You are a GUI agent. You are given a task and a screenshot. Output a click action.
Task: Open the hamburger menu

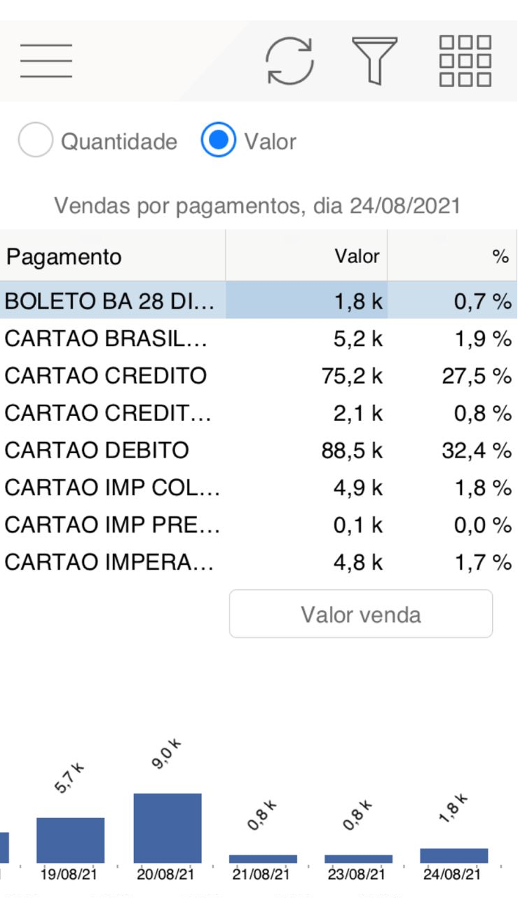pyautogui.click(x=46, y=61)
